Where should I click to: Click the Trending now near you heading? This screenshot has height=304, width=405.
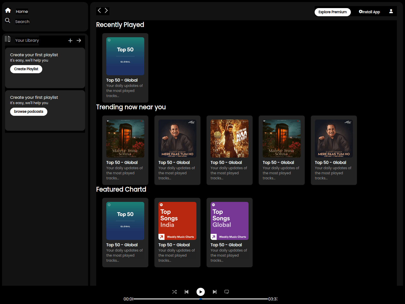(x=131, y=107)
